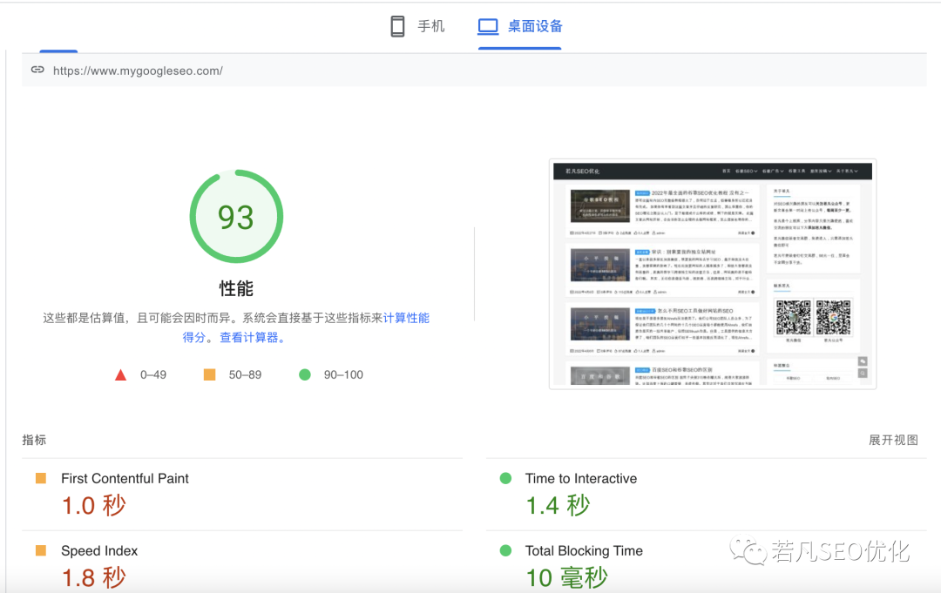
Task: Switch to the 手机 tab
Action: (x=417, y=26)
